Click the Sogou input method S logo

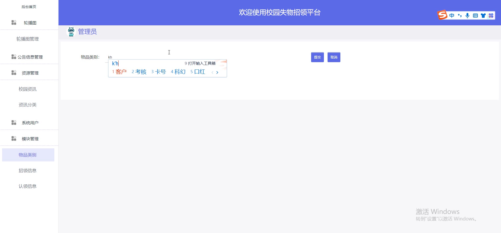[x=442, y=15]
